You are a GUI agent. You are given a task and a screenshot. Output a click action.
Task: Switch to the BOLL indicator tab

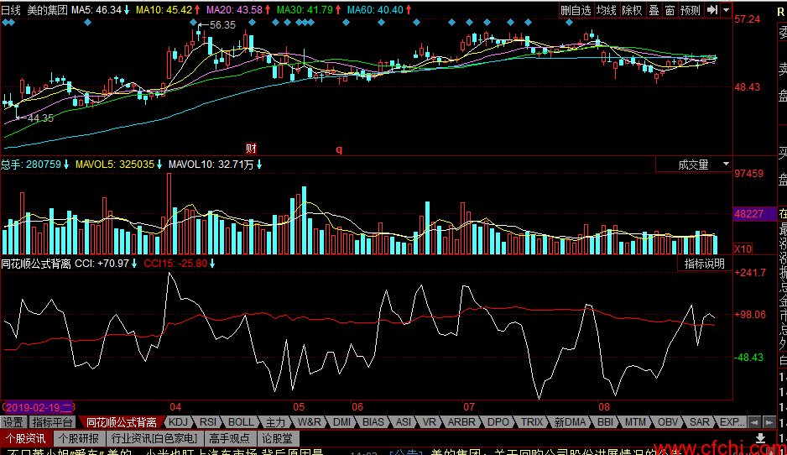pyautogui.click(x=241, y=422)
